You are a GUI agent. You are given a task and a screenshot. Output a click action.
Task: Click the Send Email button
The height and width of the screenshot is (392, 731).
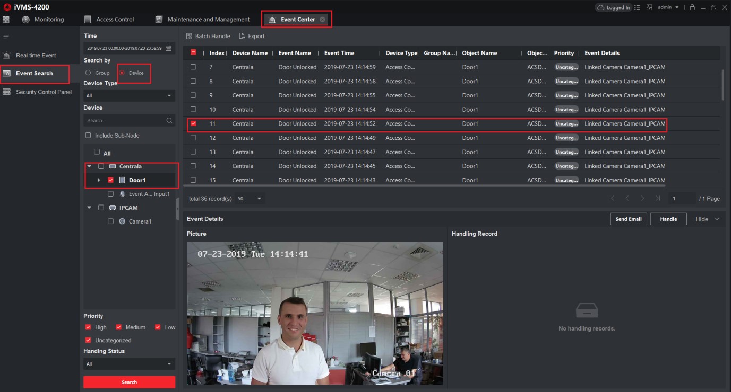click(x=628, y=219)
